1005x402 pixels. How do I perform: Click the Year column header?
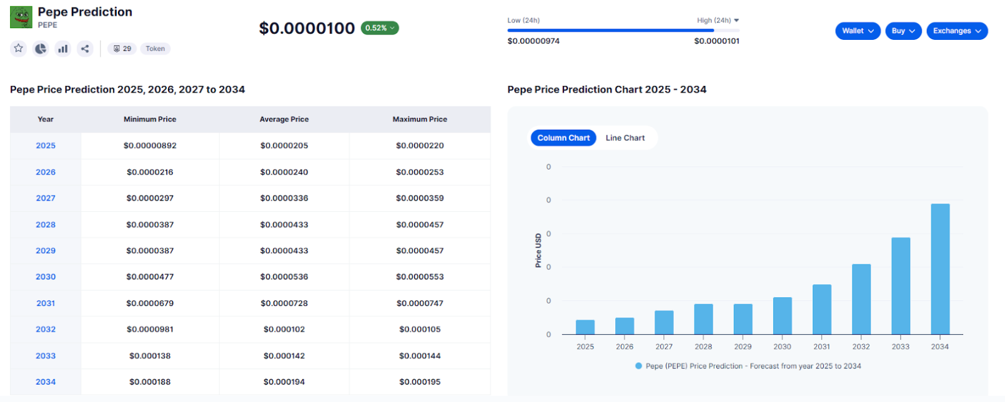[x=46, y=119]
